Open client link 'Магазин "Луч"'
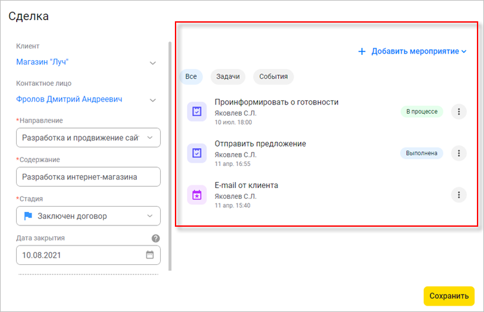Viewport: 484px width, 312px height. 43,62
